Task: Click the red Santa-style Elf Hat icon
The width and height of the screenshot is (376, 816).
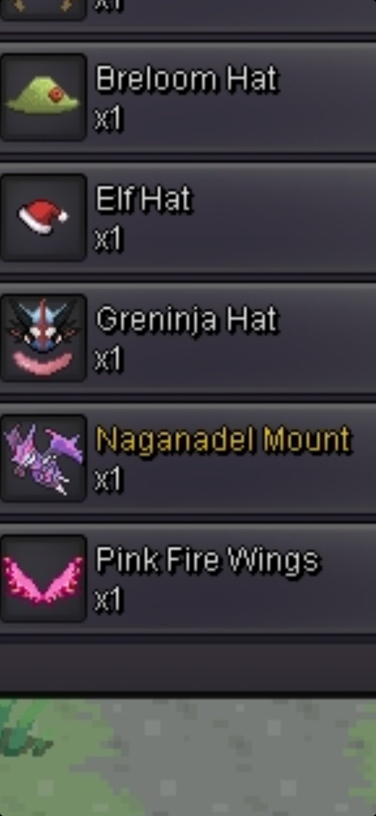Action: click(x=43, y=218)
